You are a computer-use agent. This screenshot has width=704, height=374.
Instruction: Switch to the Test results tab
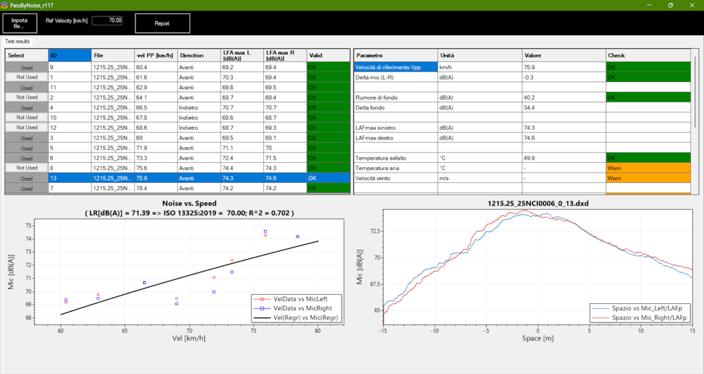tap(17, 41)
